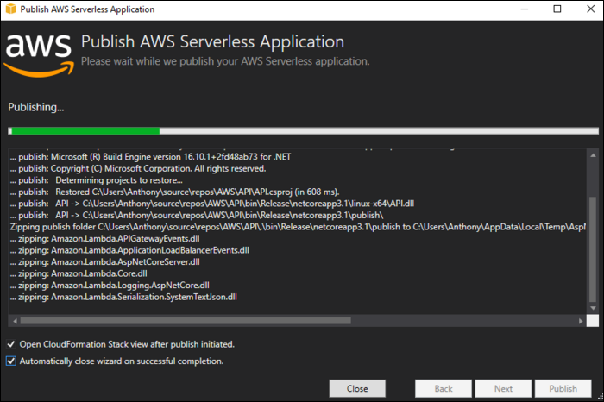The height and width of the screenshot is (402, 604).
Task: Click the Publishing... status label
Action: (x=36, y=107)
